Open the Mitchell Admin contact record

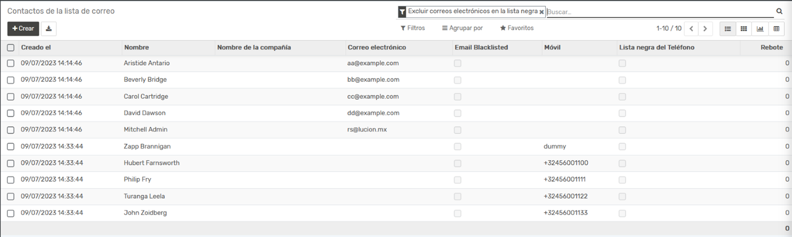coord(146,130)
